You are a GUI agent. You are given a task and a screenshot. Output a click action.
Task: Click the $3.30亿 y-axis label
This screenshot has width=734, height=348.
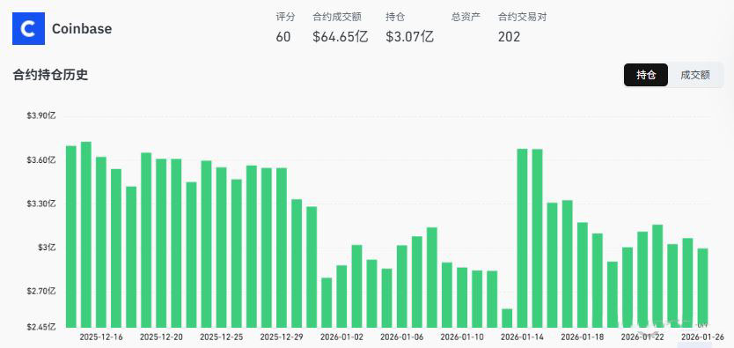click(x=41, y=204)
